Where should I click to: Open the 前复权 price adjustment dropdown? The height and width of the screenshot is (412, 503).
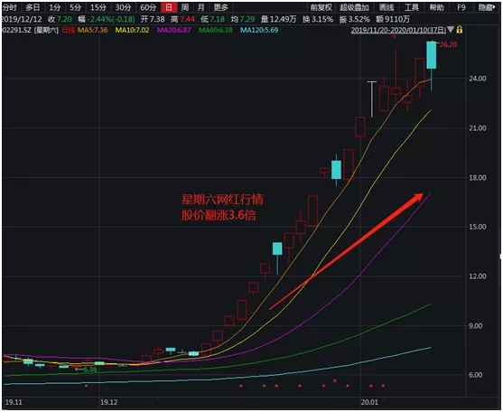pyautogui.click(x=321, y=7)
